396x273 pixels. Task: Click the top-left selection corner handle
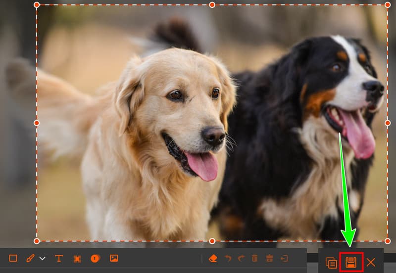[x=37, y=5]
